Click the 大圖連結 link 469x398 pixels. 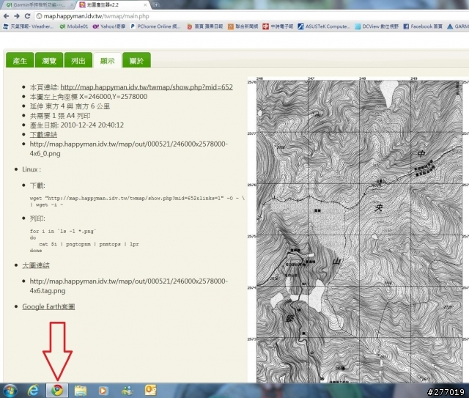[x=36, y=265]
